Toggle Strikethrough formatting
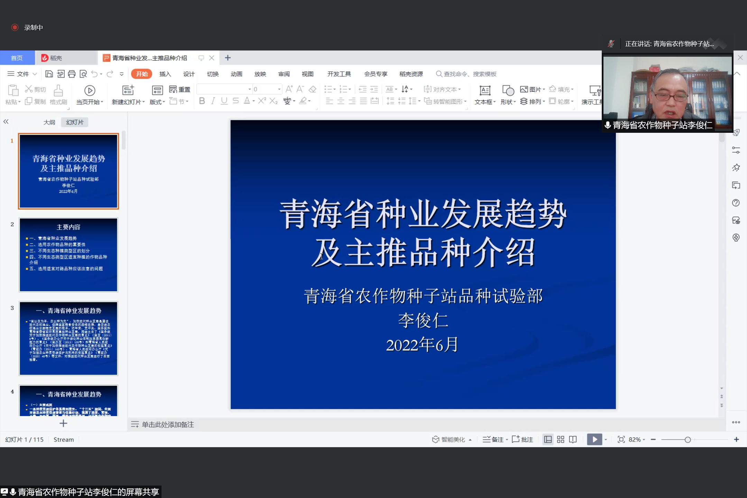 coord(236,101)
